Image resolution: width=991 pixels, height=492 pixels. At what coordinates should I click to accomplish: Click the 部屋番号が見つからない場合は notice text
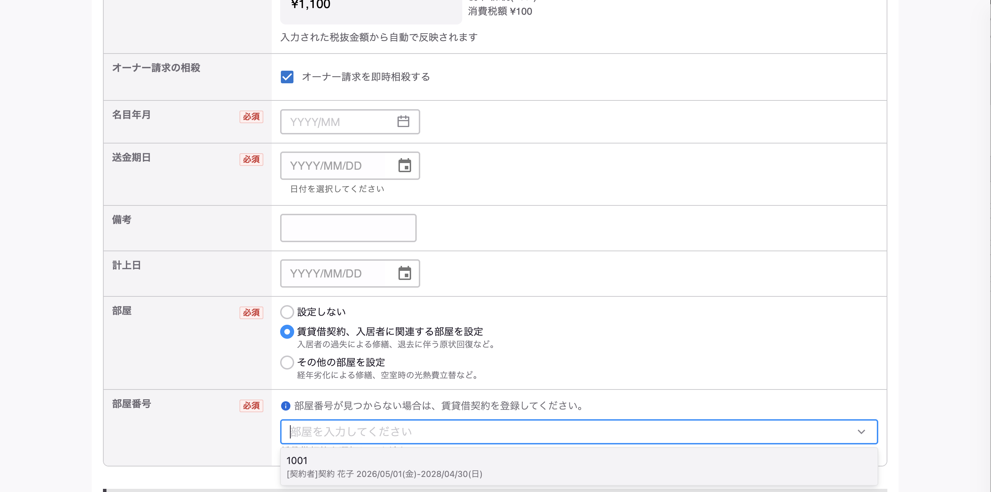(x=439, y=406)
